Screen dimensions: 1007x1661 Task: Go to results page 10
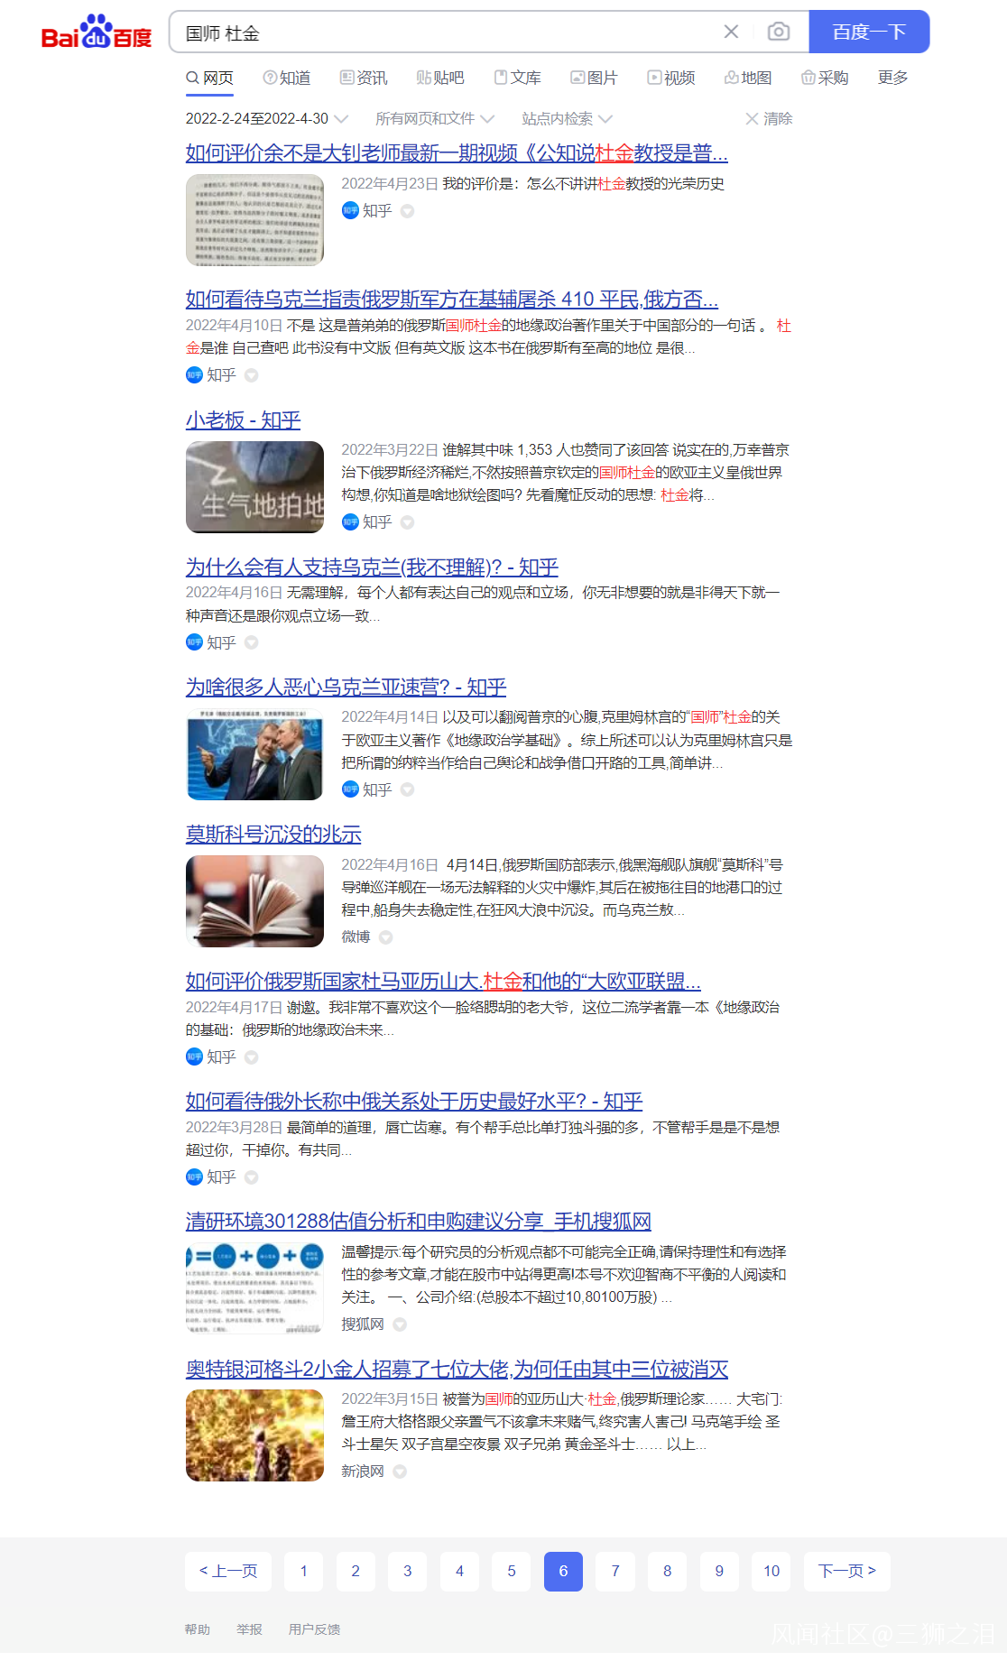click(x=771, y=1572)
